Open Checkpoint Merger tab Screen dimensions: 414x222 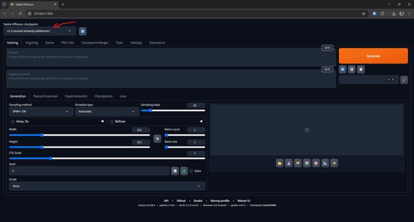[x=95, y=42]
